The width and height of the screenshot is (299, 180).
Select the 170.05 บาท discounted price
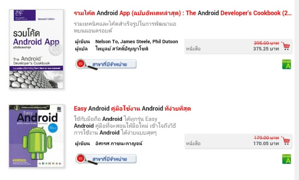(x=266, y=144)
